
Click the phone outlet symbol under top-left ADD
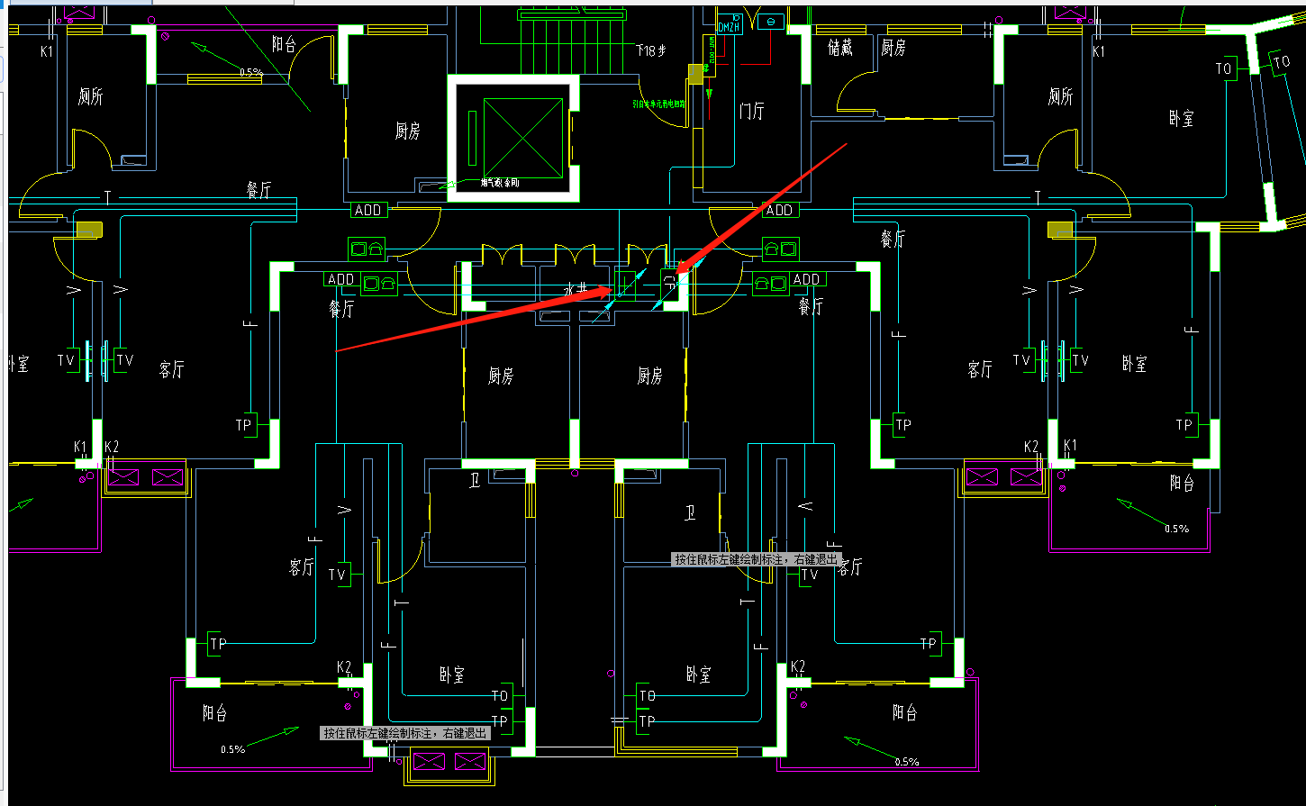click(x=367, y=249)
